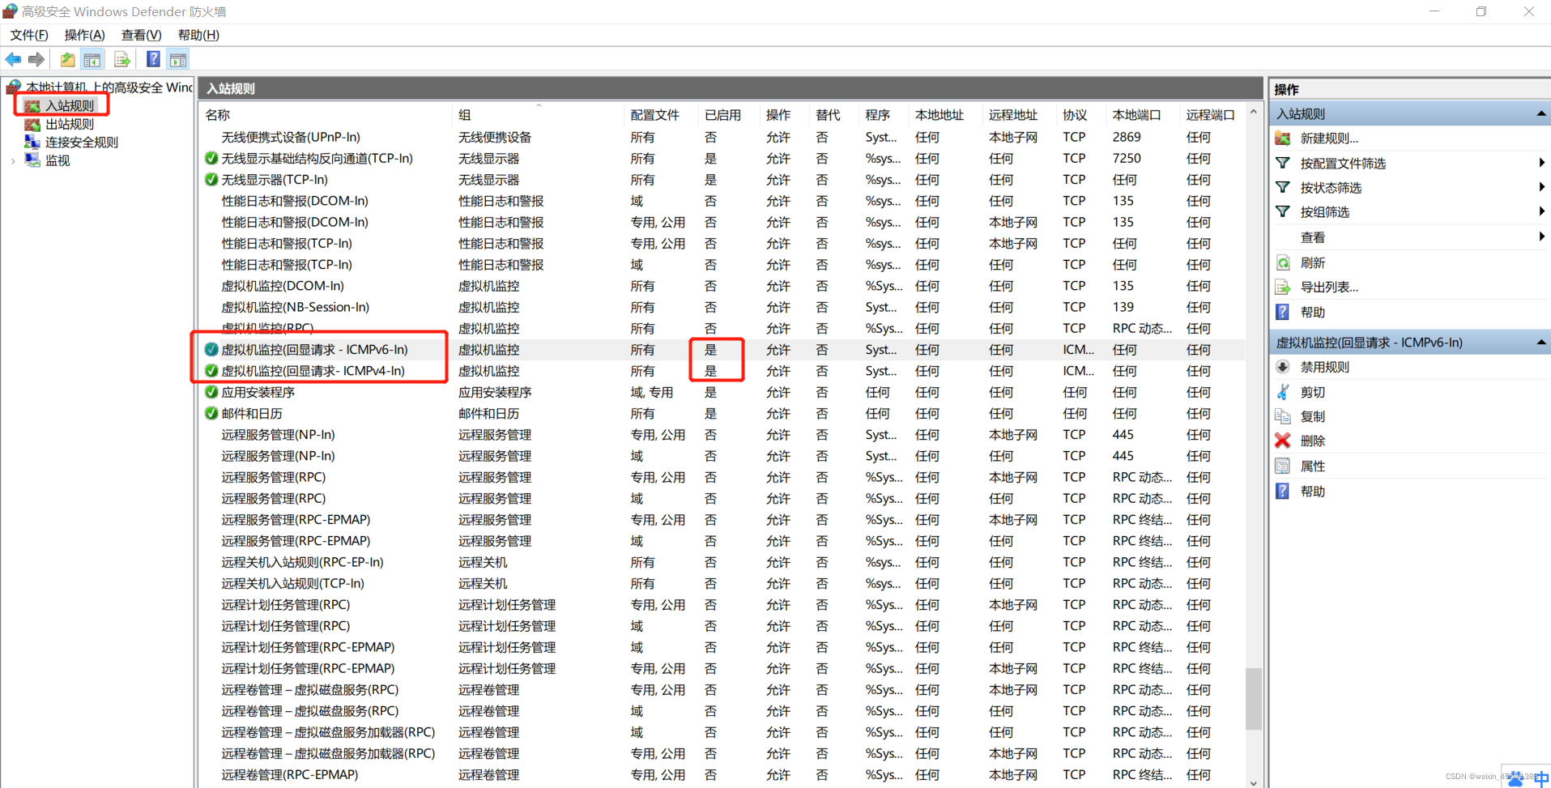Click 帮助 link below 导出列表 in Actions pane
The image size is (1551, 788).
point(1313,312)
